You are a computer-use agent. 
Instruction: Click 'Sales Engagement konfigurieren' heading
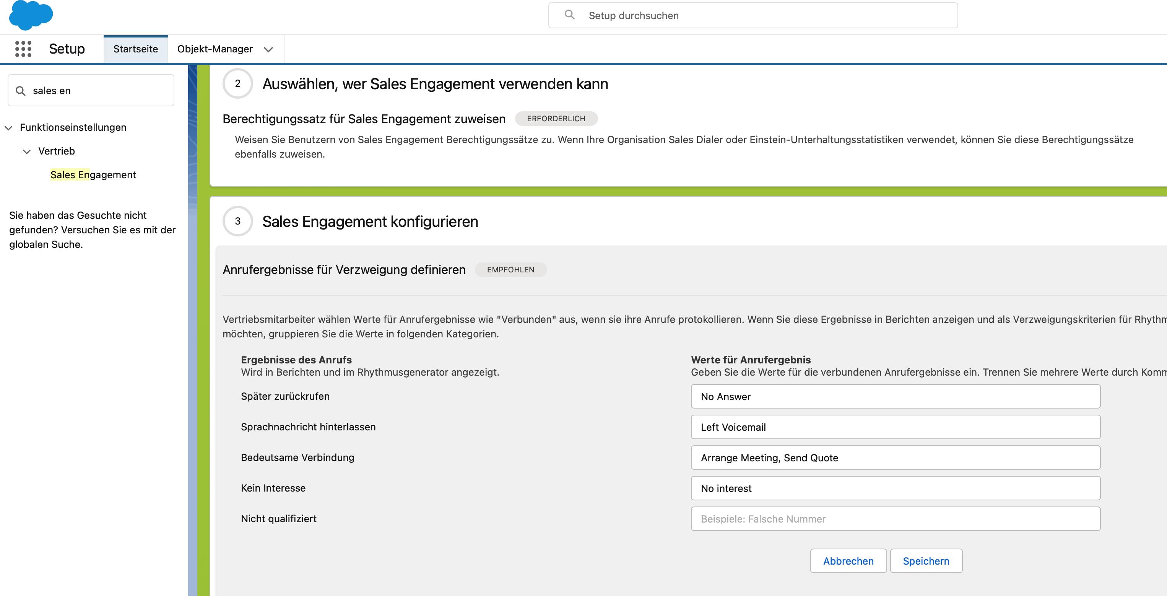370,221
